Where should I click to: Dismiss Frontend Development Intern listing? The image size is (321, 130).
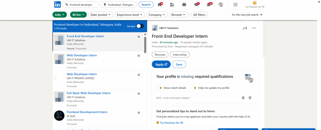pos(139,113)
